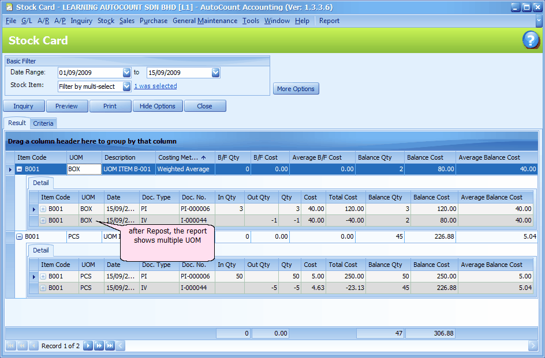Open the Stock Item filter dropdown
Viewport: 545px width, 358px height.
(126, 86)
